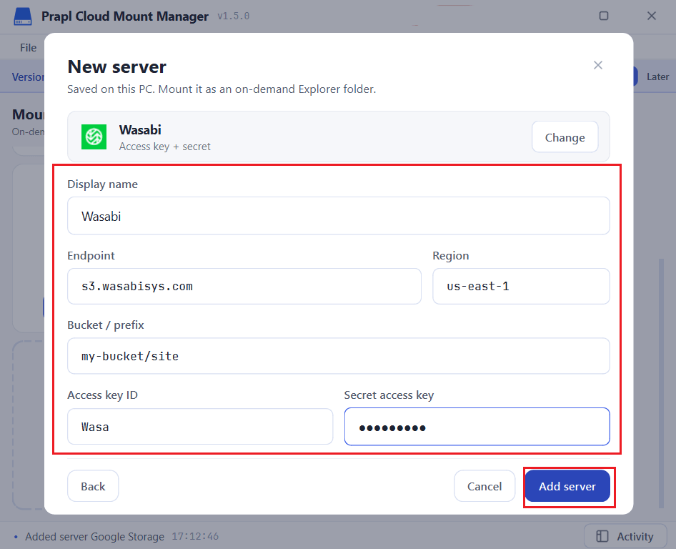Click the Prapl drive app icon
This screenshot has width=676, height=549.
click(x=23, y=16)
